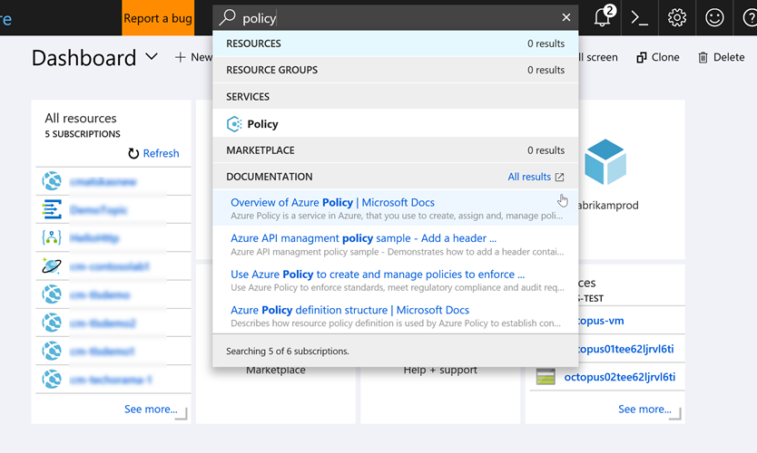Open the notifications bell
This screenshot has width=757, height=453.
click(602, 17)
